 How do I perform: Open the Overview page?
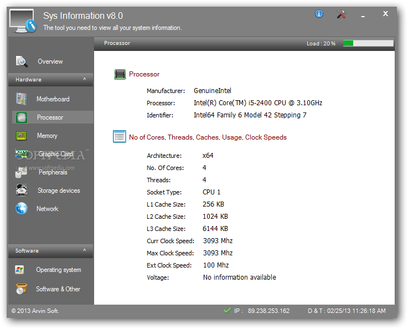tap(50, 61)
